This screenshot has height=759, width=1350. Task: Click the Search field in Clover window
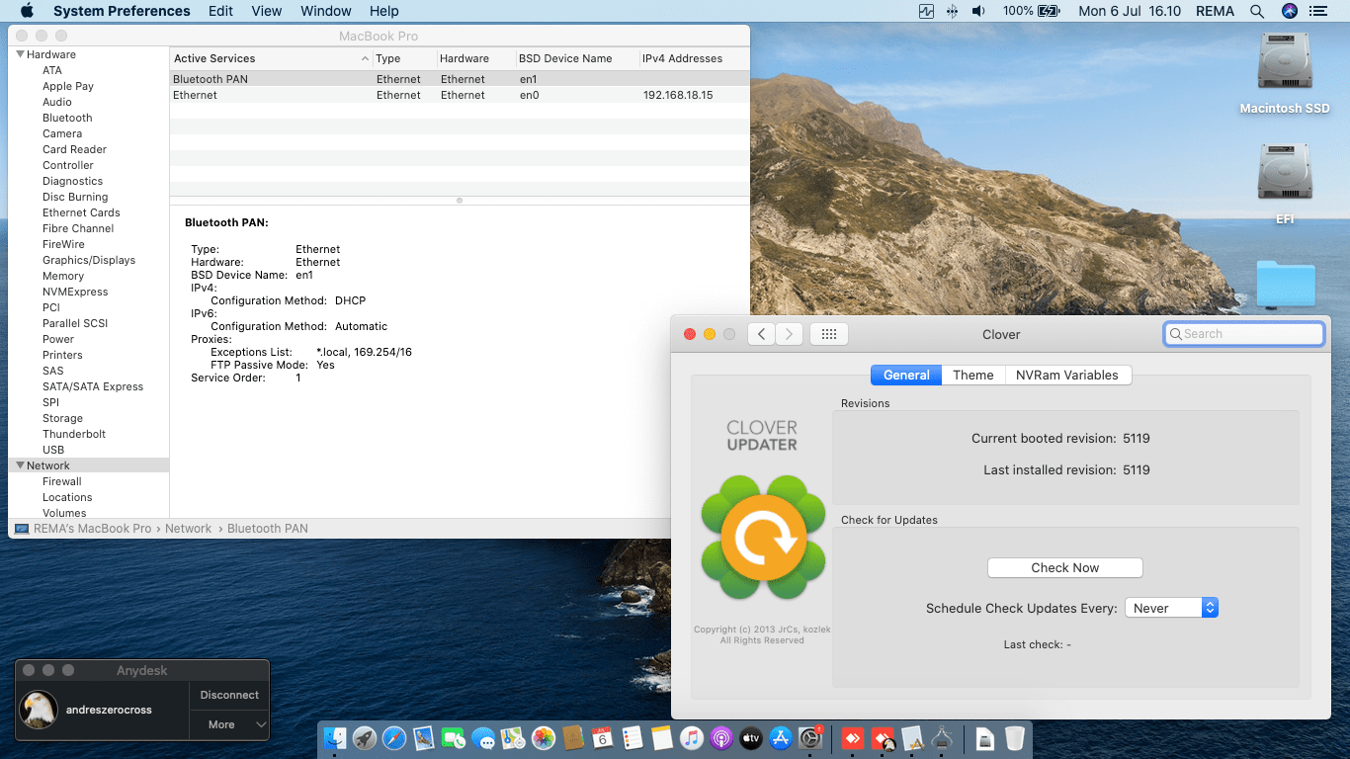pyautogui.click(x=1244, y=334)
